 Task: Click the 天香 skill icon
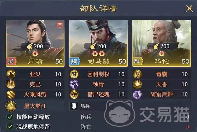click(137, 84)
